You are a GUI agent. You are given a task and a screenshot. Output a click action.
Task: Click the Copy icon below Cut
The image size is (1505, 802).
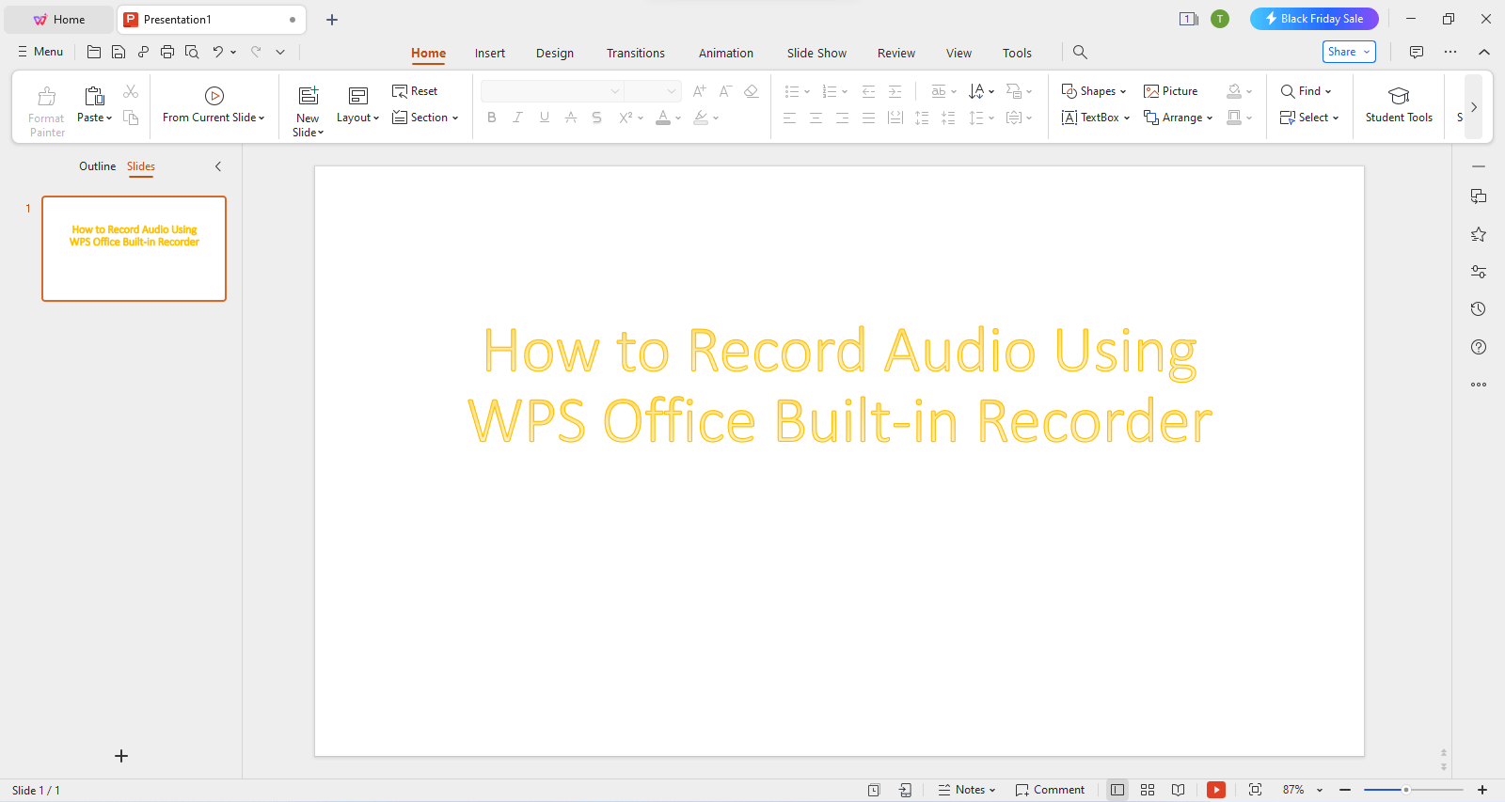coord(131,118)
